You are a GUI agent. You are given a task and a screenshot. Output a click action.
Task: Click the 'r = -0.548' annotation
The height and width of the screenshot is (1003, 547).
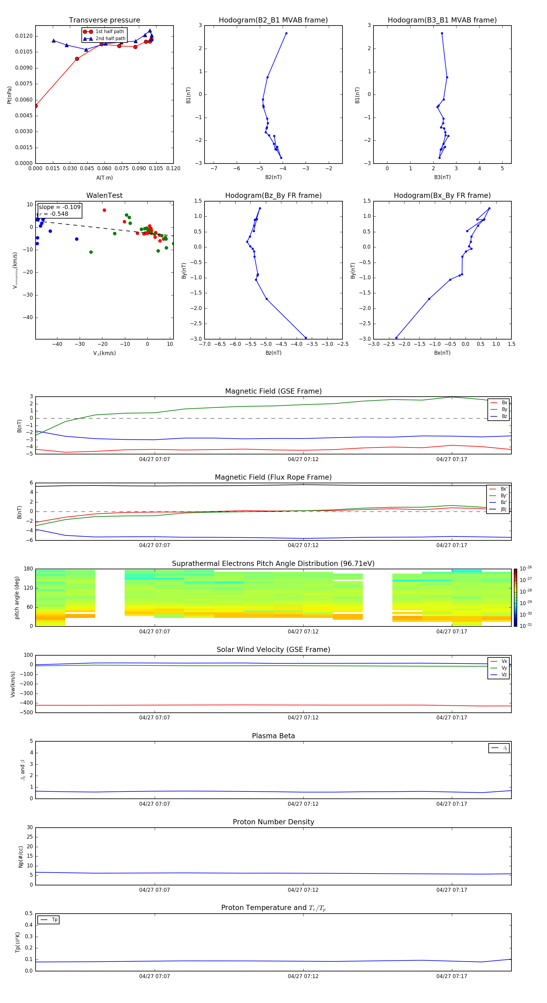click(x=54, y=214)
